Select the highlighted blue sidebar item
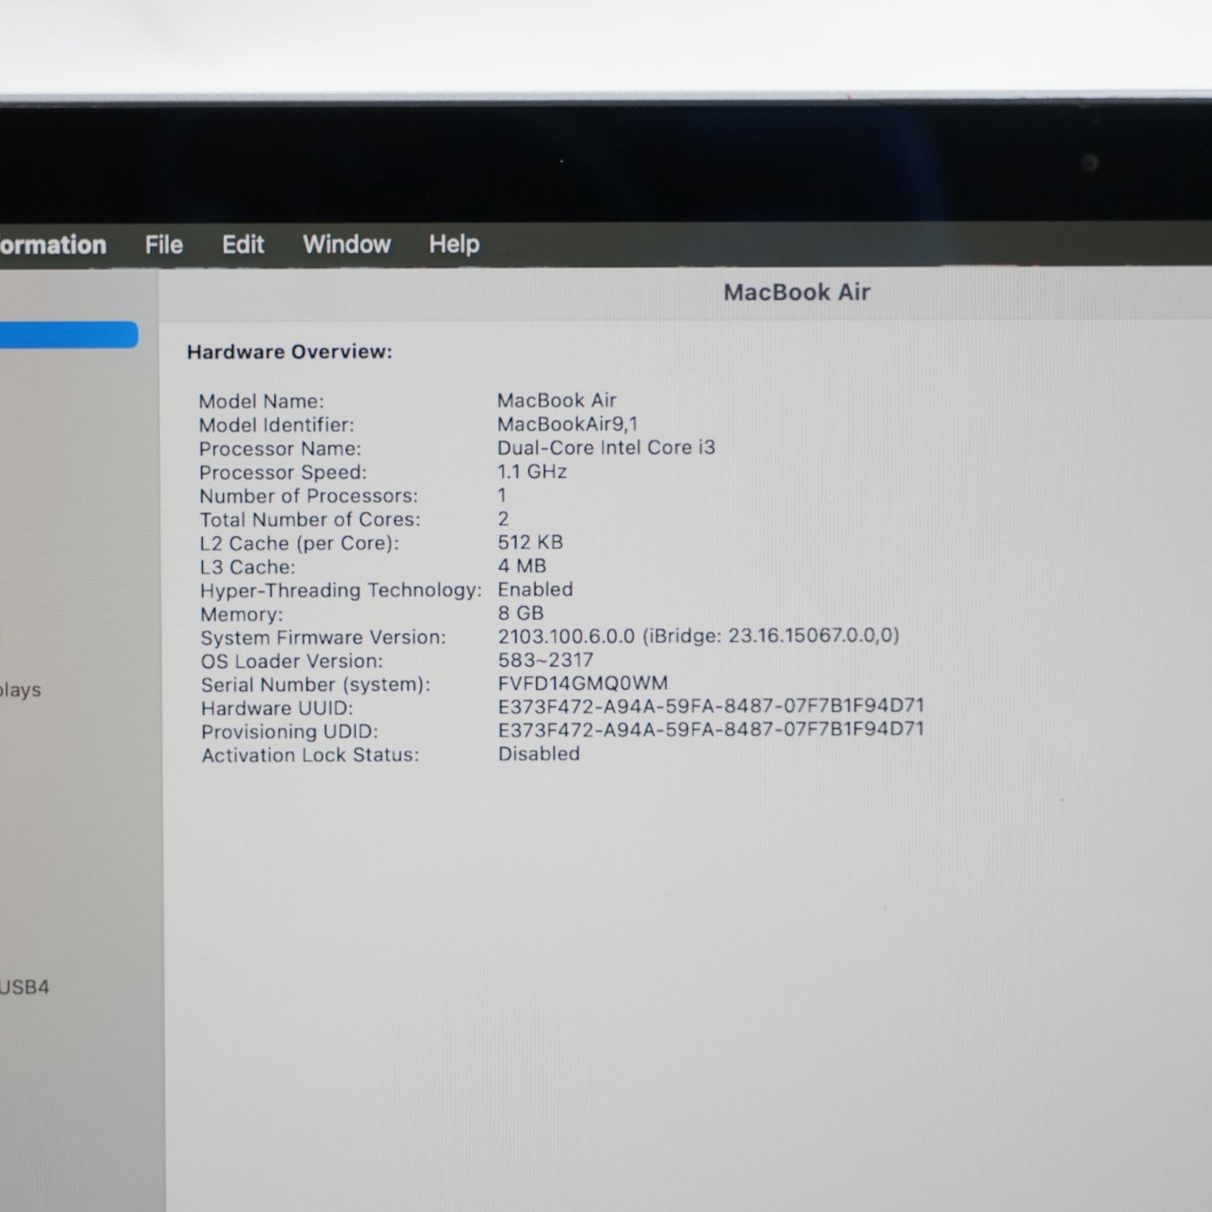Screen dimensions: 1212x1212 [x=69, y=335]
